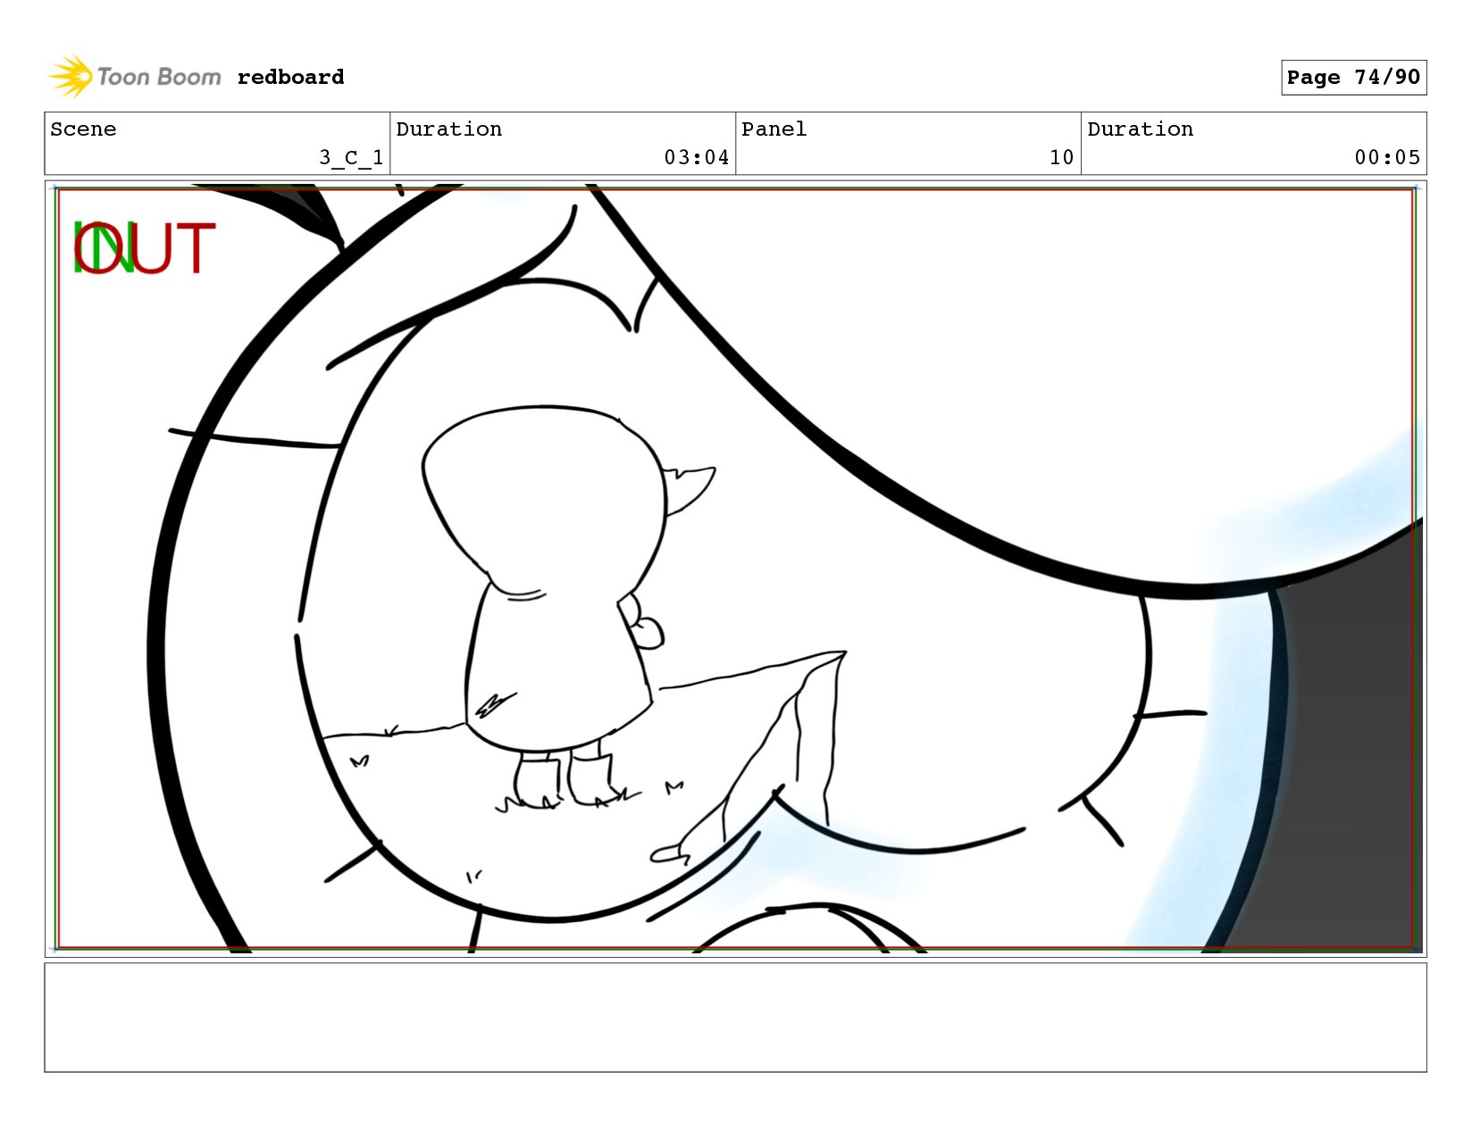Viewport: 1472px width, 1139px height.
Task: Click the scene duration value '03:04'
Action: [x=697, y=158]
